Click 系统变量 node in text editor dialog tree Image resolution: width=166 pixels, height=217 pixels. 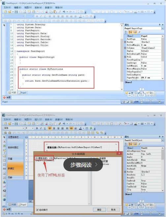coord(103,161)
